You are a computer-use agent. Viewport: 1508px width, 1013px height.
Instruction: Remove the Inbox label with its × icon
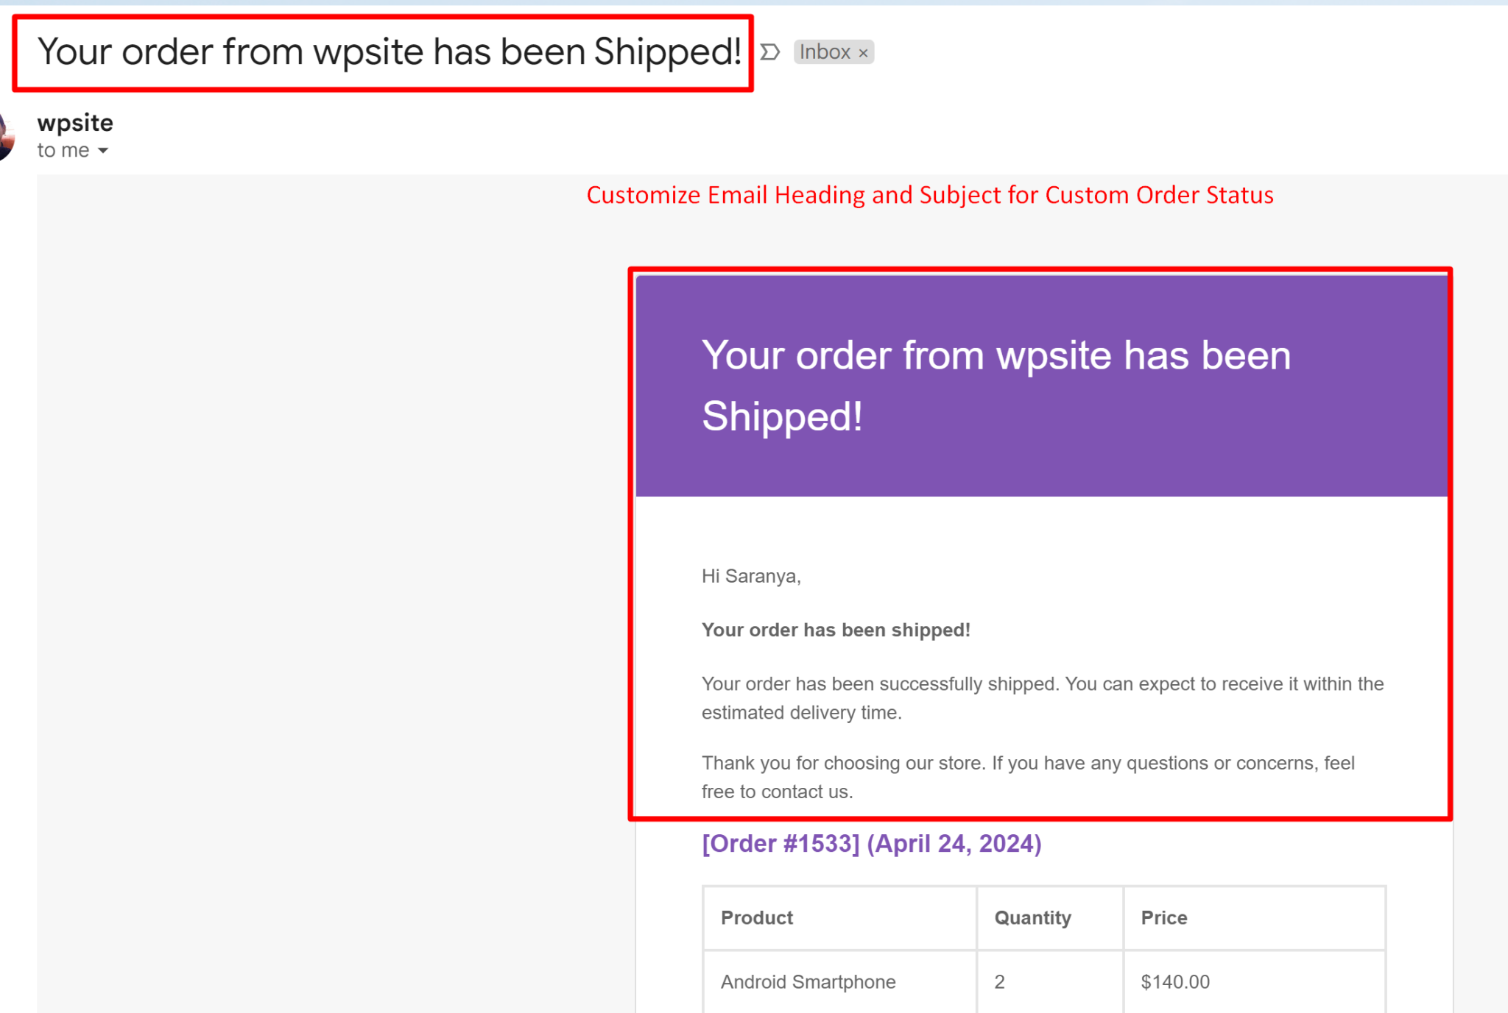(x=863, y=51)
